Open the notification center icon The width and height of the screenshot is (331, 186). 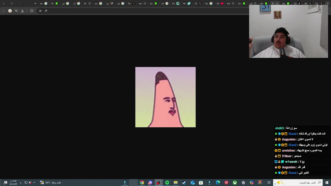(x=5, y=183)
